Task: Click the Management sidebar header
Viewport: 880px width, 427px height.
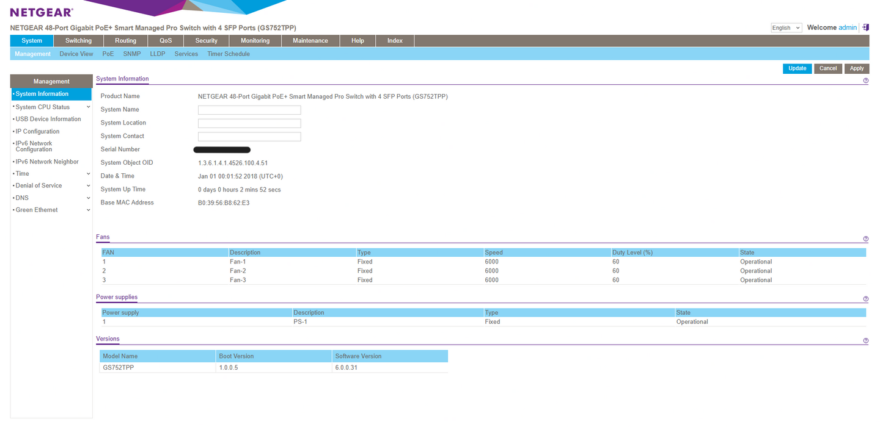Action: coord(51,81)
